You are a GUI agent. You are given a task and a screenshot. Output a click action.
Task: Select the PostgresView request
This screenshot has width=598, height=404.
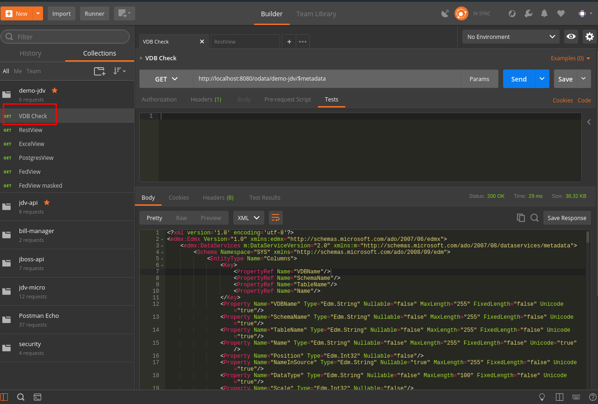(x=67, y=158)
